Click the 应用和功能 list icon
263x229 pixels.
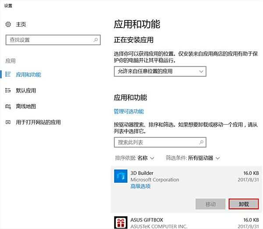click(8, 74)
